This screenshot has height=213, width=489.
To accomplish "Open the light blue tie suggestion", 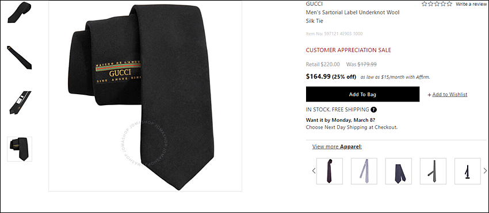I will [x=364, y=171].
